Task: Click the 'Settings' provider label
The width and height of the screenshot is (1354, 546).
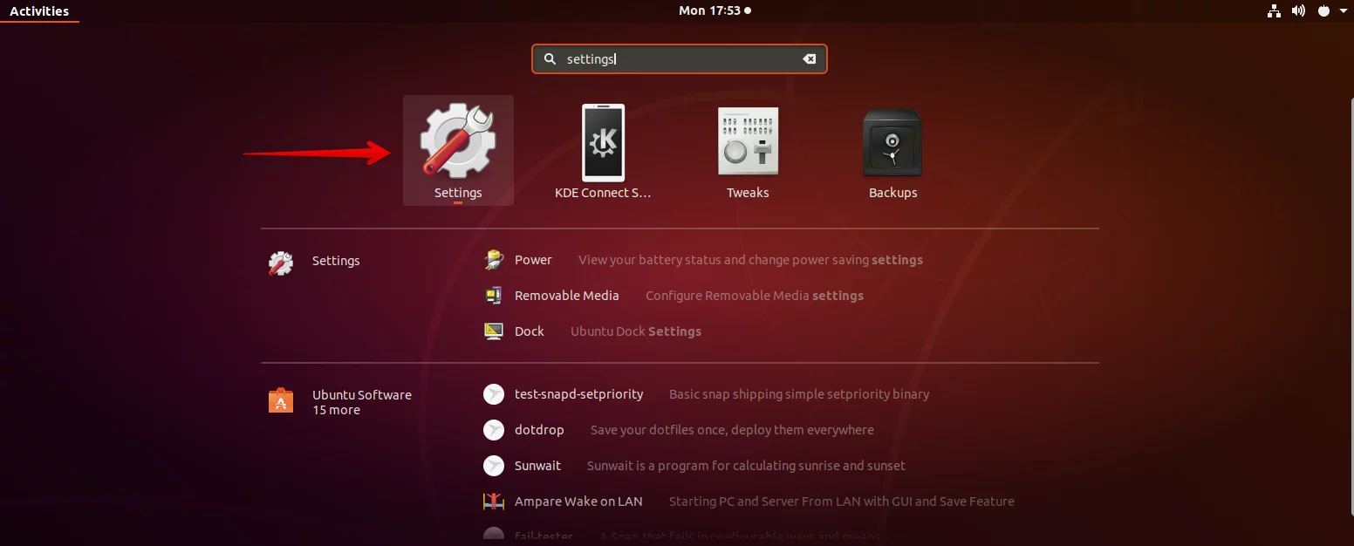Action: pos(336,261)
